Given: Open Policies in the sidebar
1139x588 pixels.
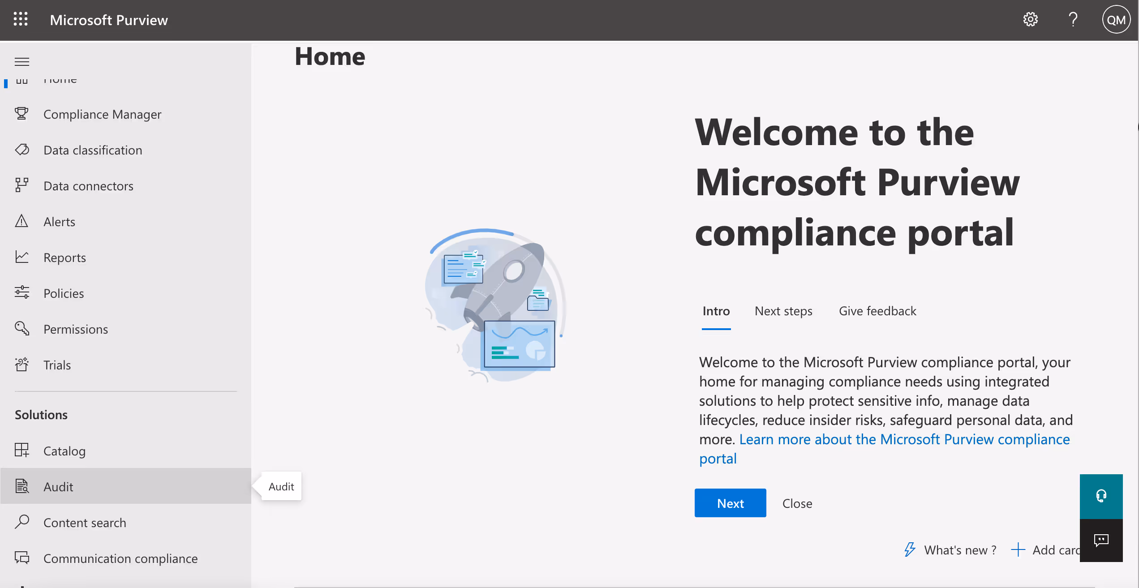Looking at the screenshot, I should (64, 293).
